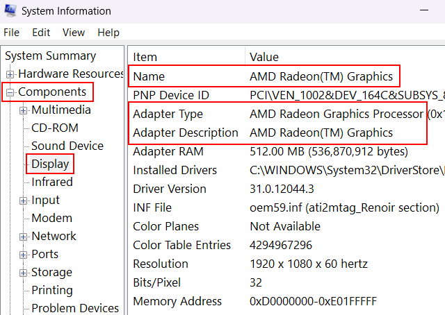445x315 pixels.
Task: Expand the Network node
Action: click(23, 237)
